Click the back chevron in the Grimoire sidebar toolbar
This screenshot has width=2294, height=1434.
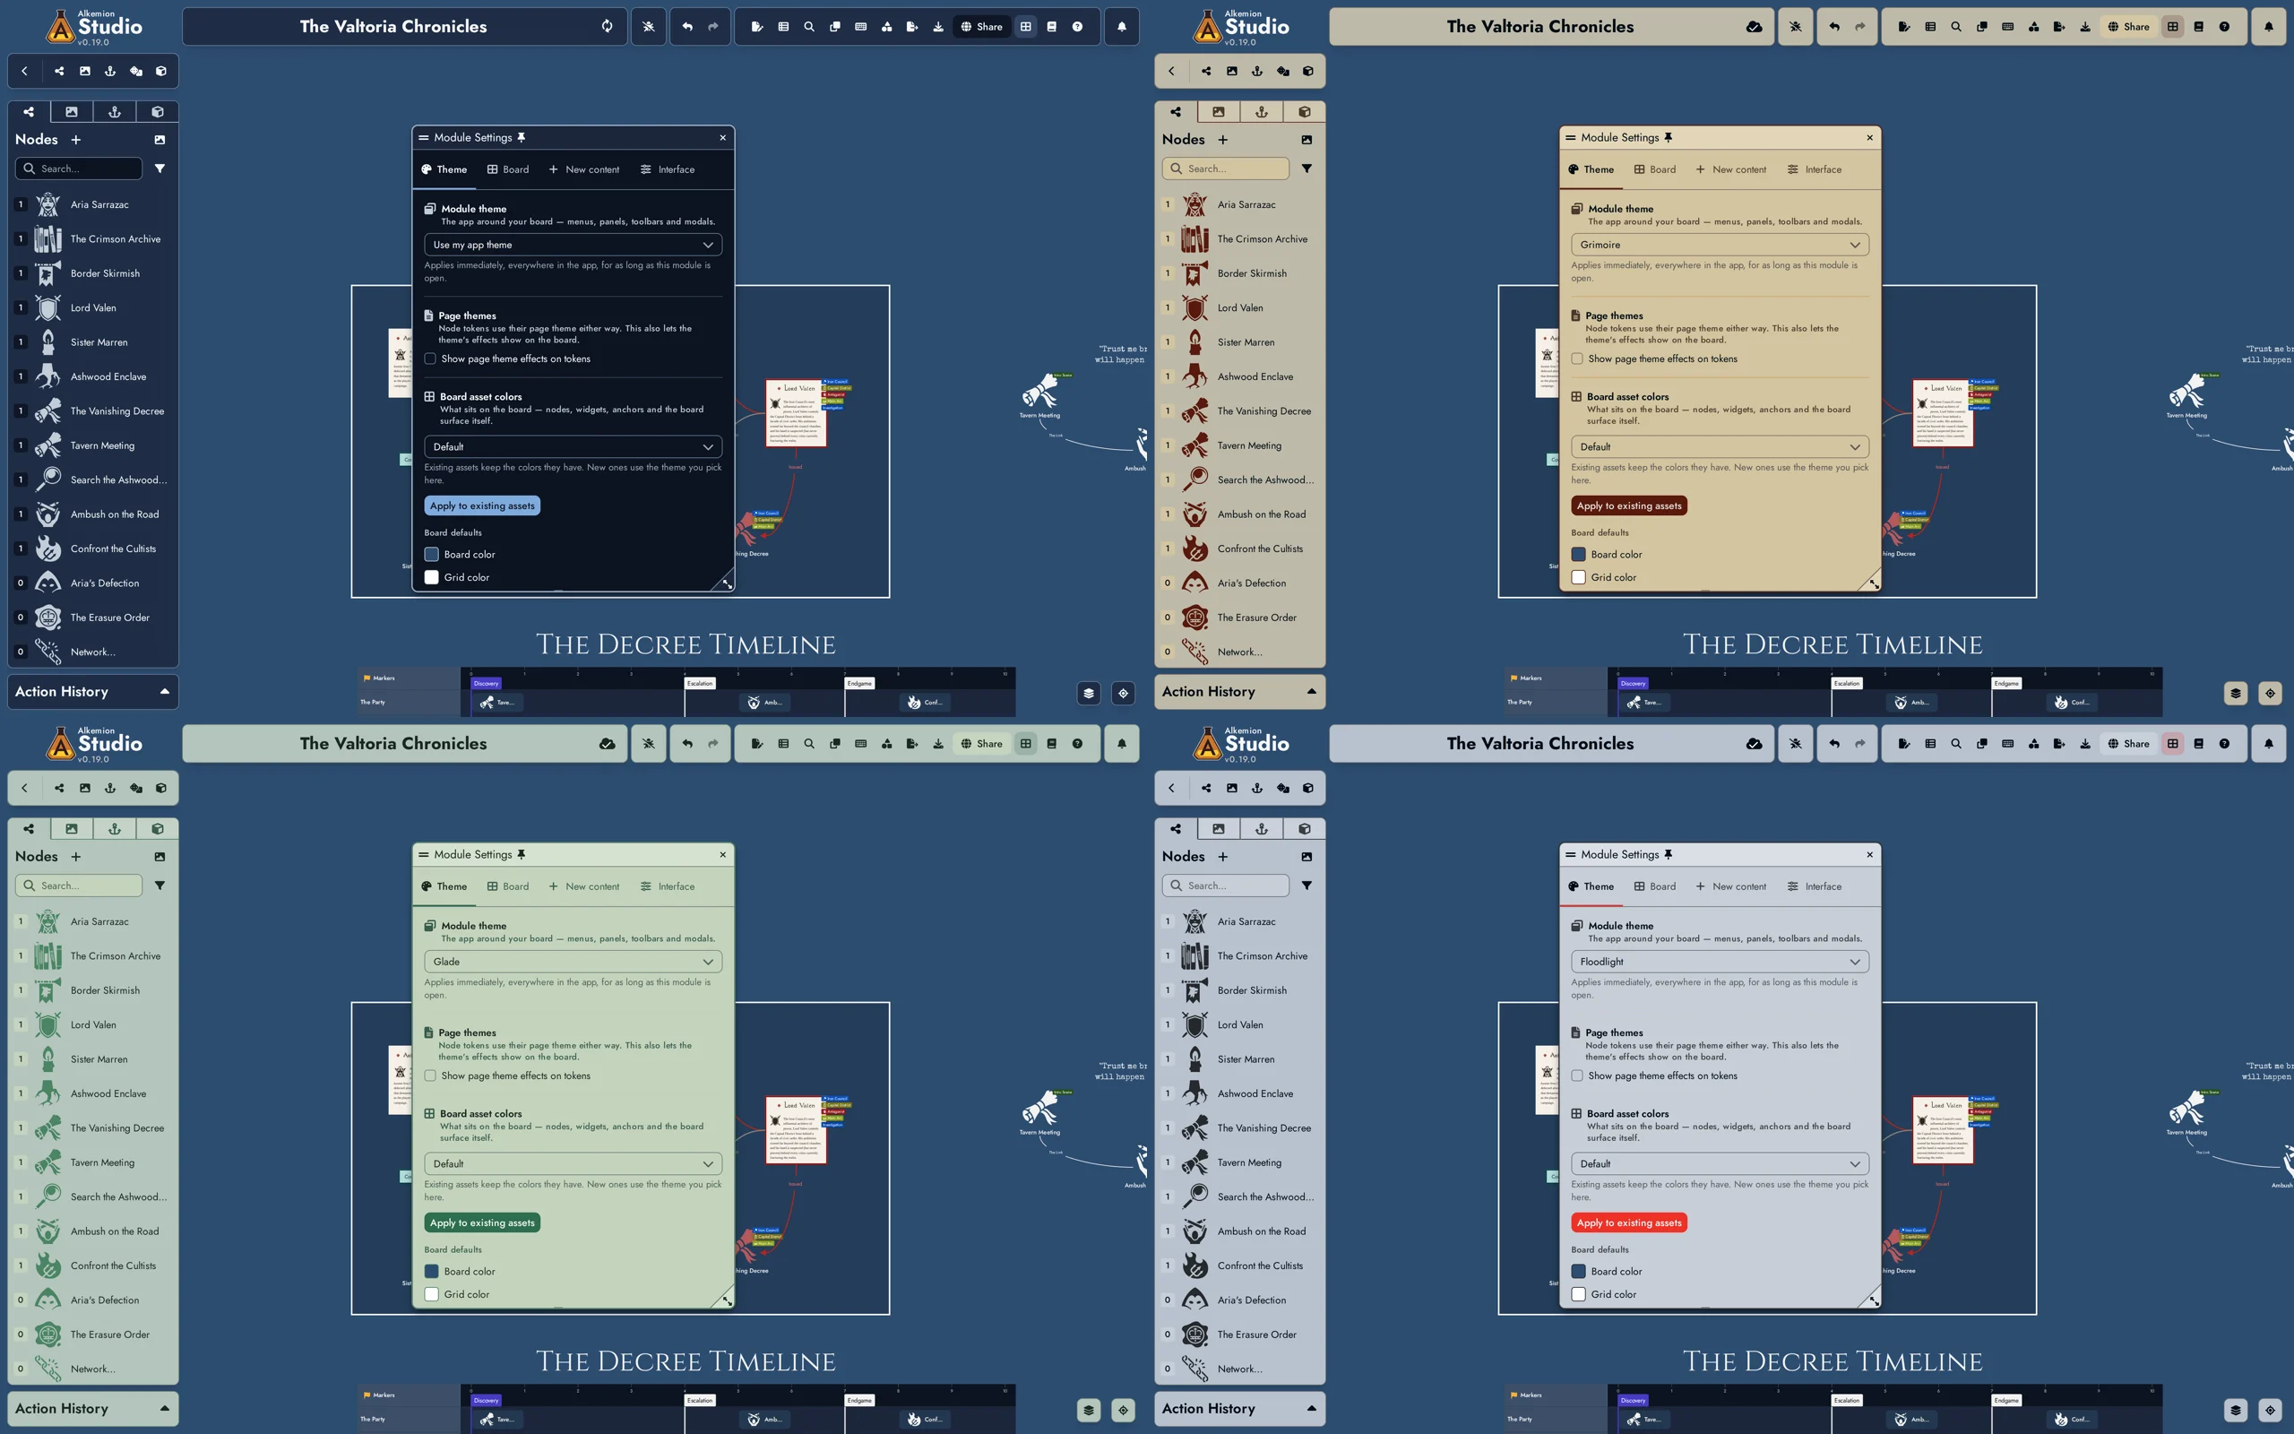point(1172,71)
